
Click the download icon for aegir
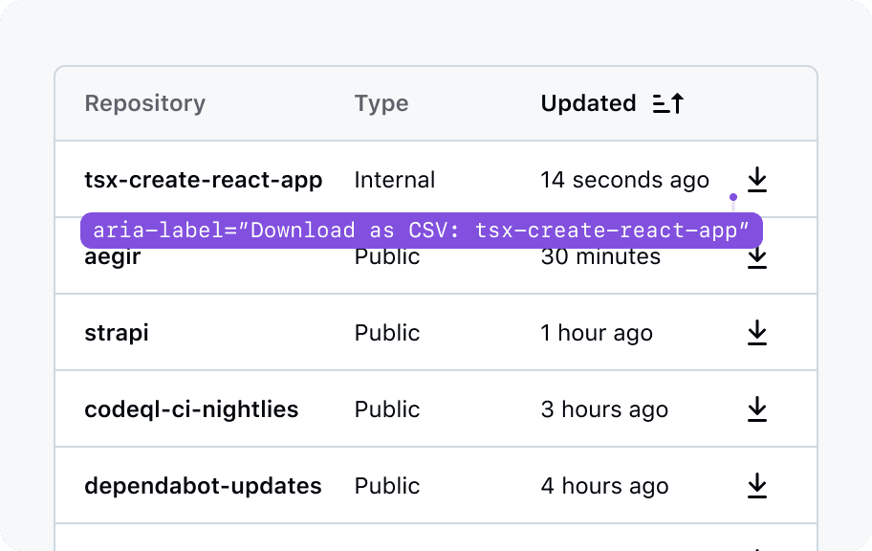(x=757, y=258)
